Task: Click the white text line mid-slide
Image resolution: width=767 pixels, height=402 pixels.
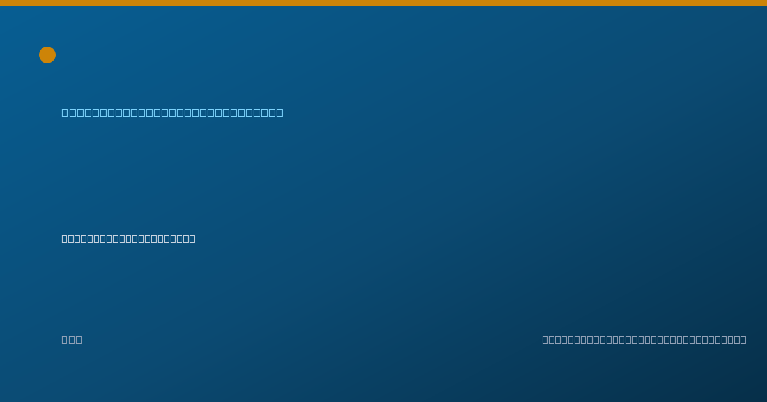Action: [x=128, y=239]
